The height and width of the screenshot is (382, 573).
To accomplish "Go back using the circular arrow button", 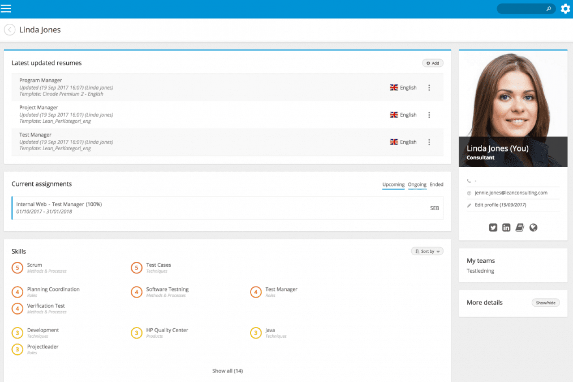I will (x=9, y=30).
